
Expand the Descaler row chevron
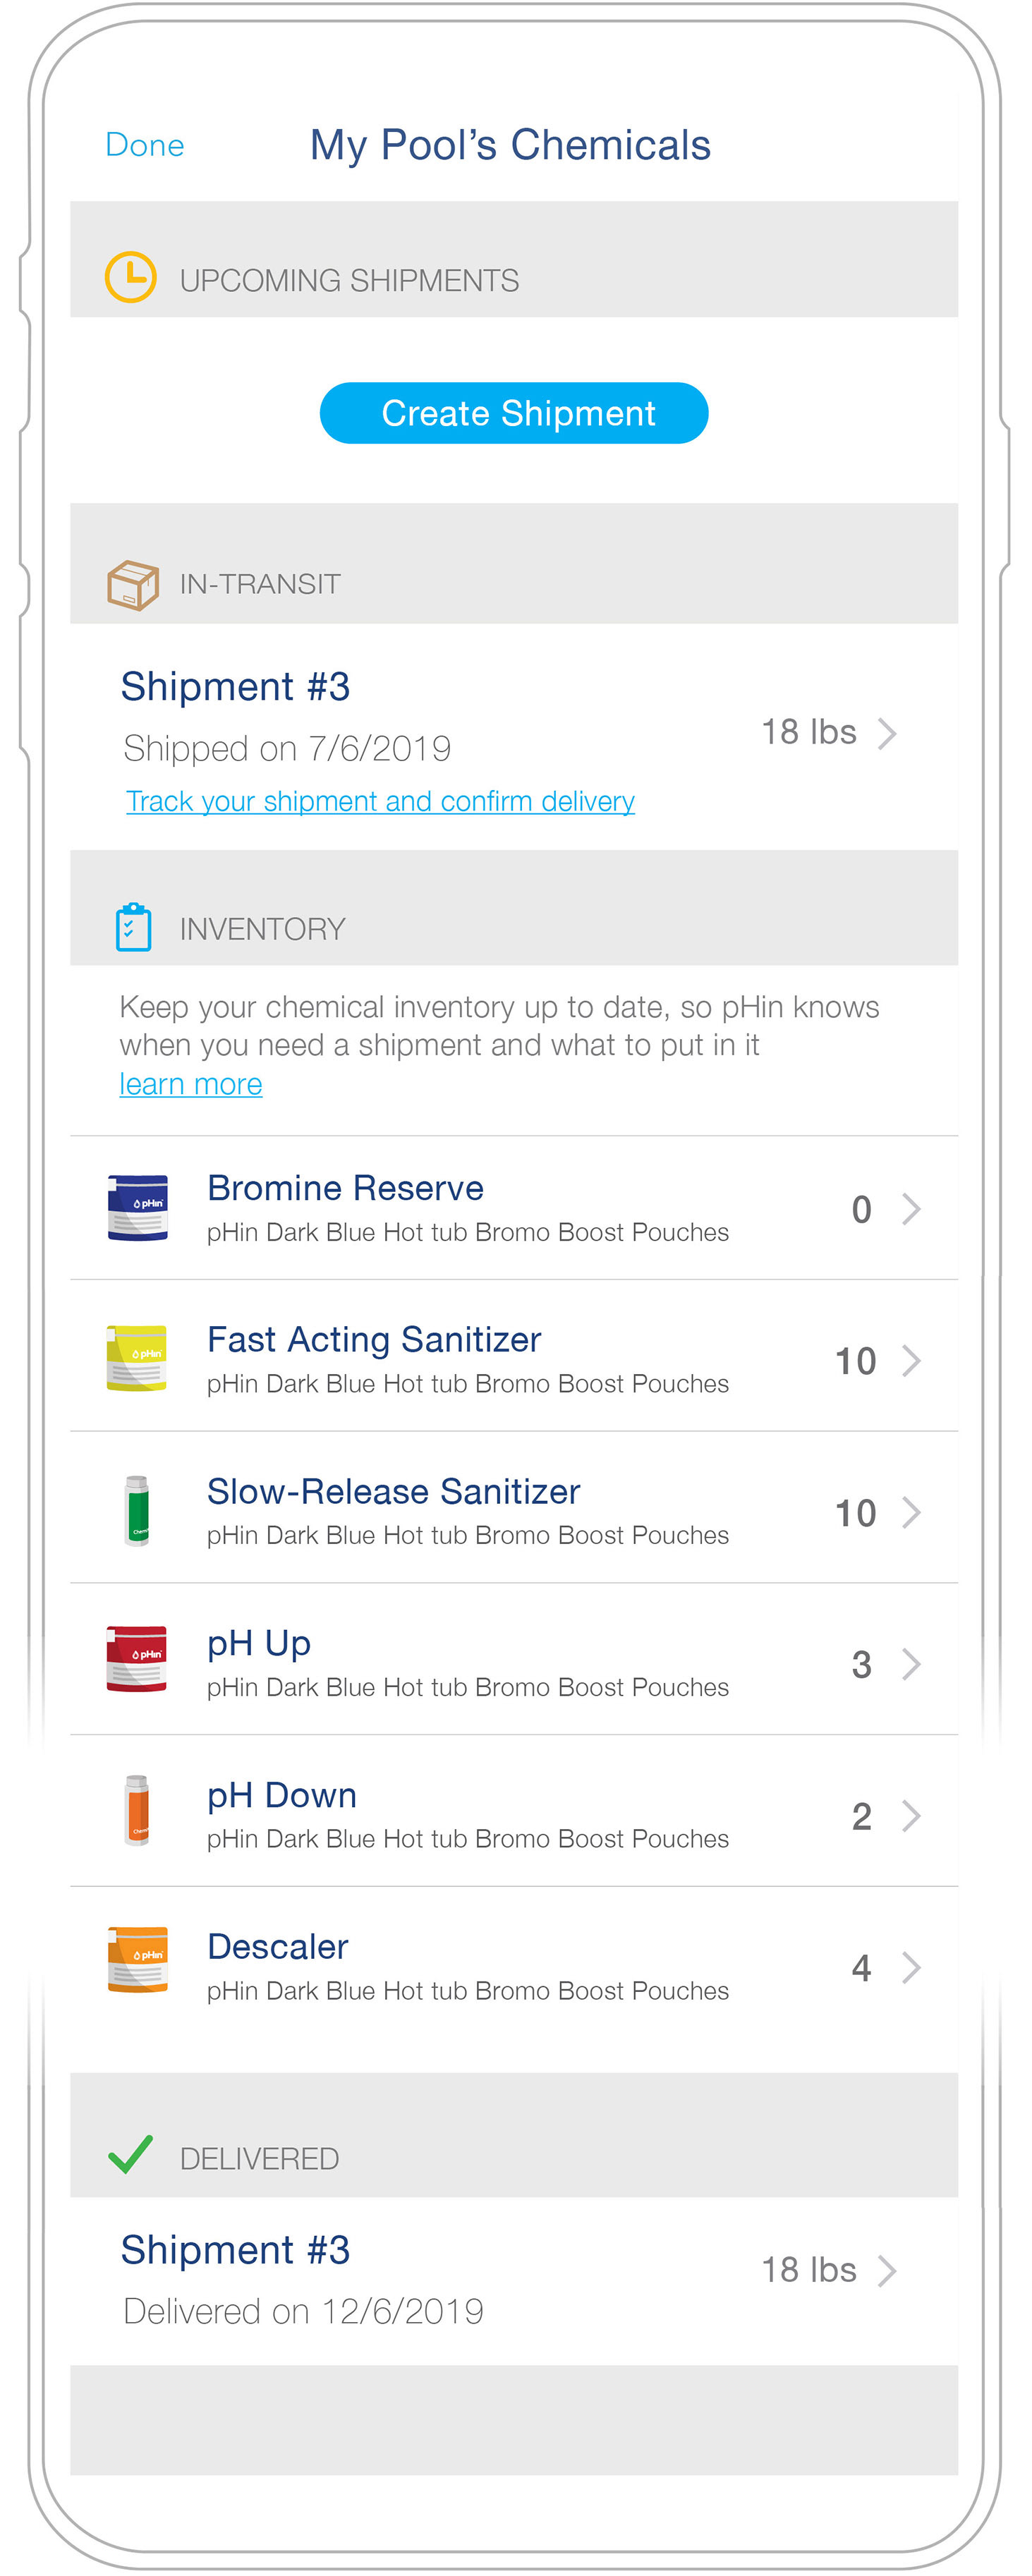coord(911,1967)
